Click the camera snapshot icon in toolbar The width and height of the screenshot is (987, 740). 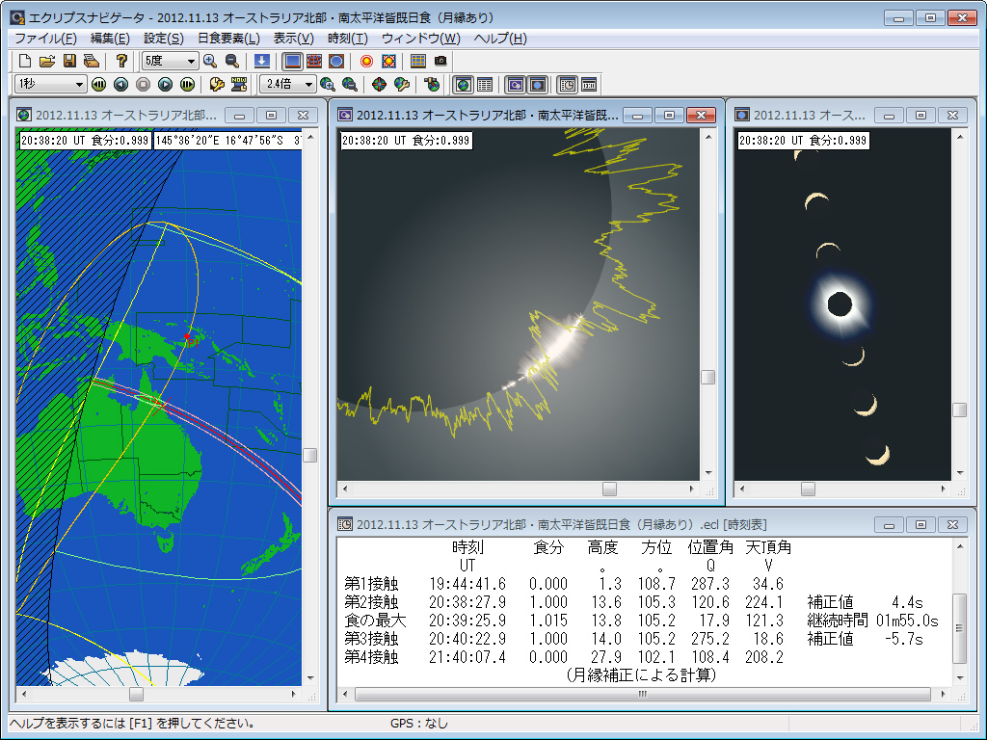tap(440, 61)
